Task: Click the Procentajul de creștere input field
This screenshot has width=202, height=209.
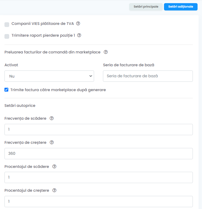Action: pyautogui.click(x=99, y=201)
